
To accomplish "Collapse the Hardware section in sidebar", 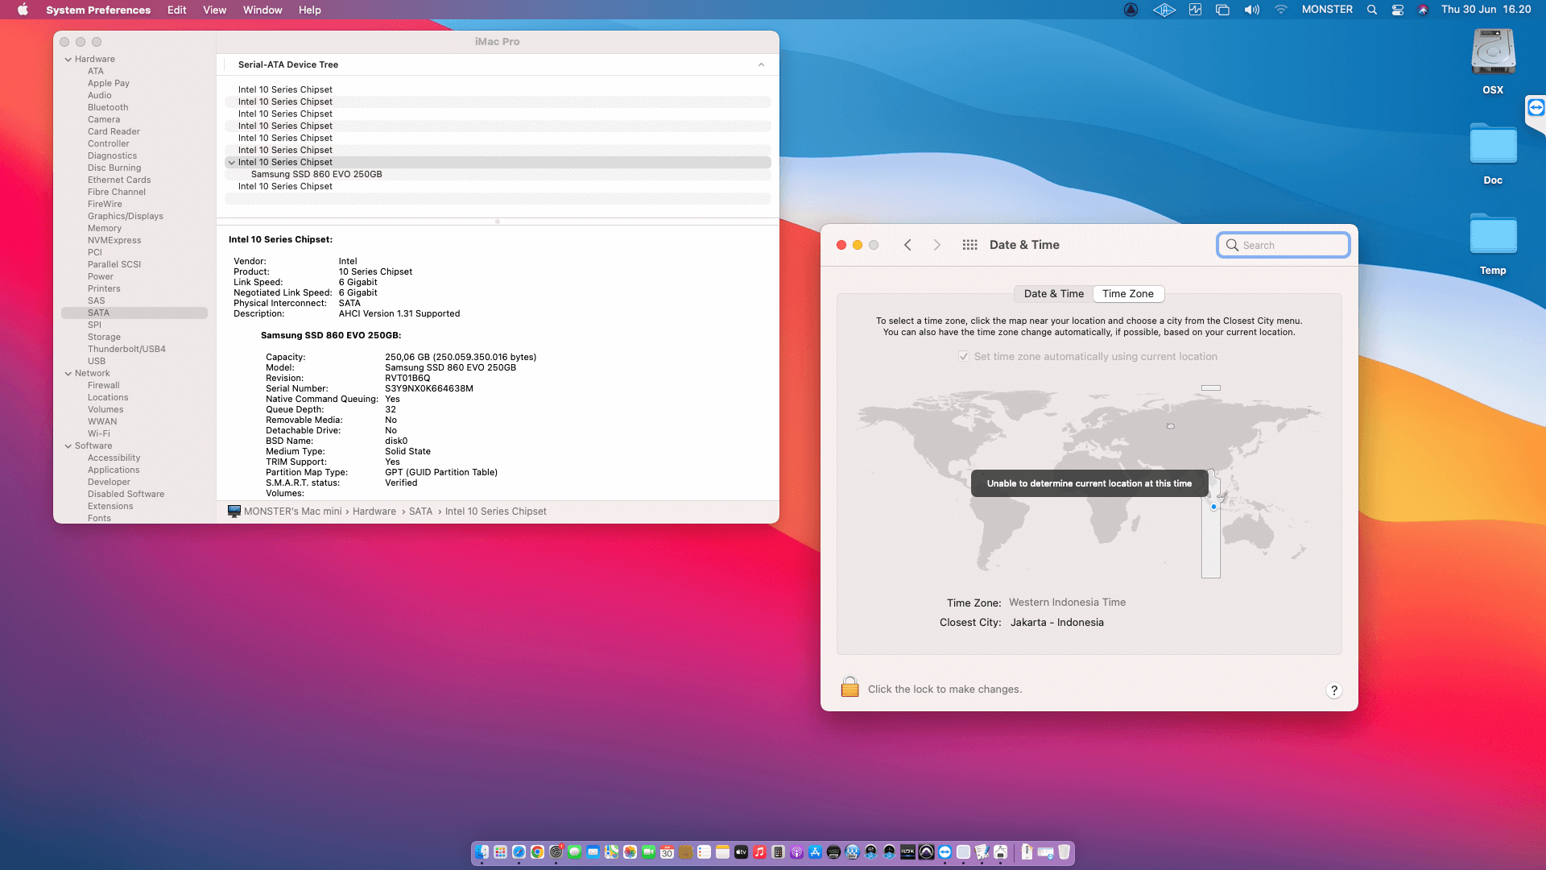I will click(68, 59).
